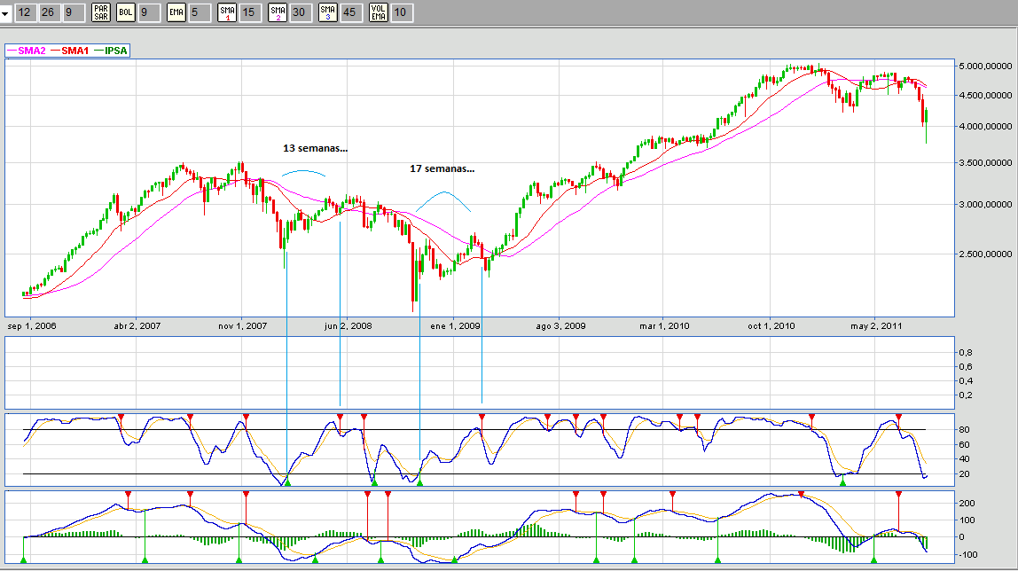The image size is (1018, 571).
Task: Toggle the PAR SAR indicator button
Action: coord(101,12)
